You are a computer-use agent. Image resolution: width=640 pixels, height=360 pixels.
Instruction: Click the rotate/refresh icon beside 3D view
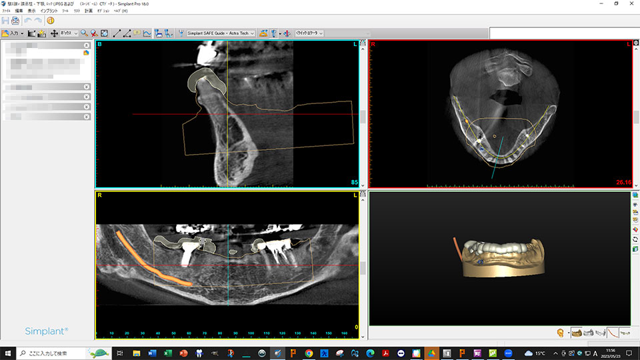[635, 239]
